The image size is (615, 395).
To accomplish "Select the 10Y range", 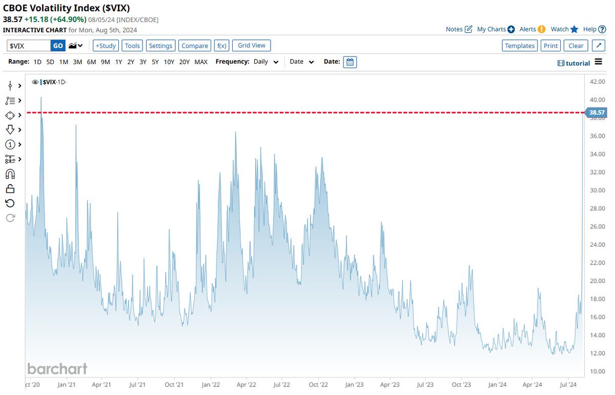I will (169, 62).
